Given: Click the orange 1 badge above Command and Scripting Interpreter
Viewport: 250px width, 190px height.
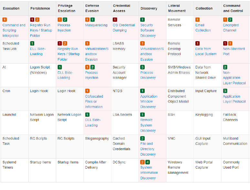Looking at the screenshot, I should pyautogui.click(x=5, y=20).
